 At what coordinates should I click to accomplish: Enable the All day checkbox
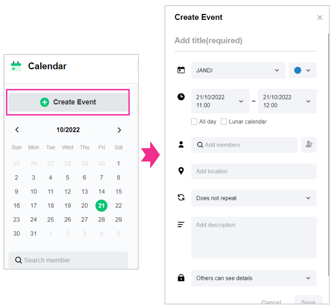click(x=194, y=122)
